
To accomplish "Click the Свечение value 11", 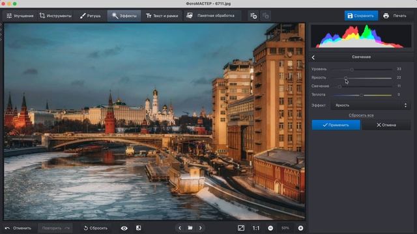I will coord(399,86).
